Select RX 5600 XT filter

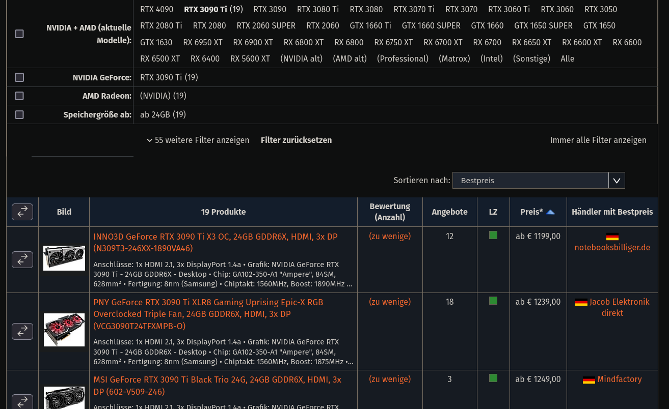tap(250, 59)
